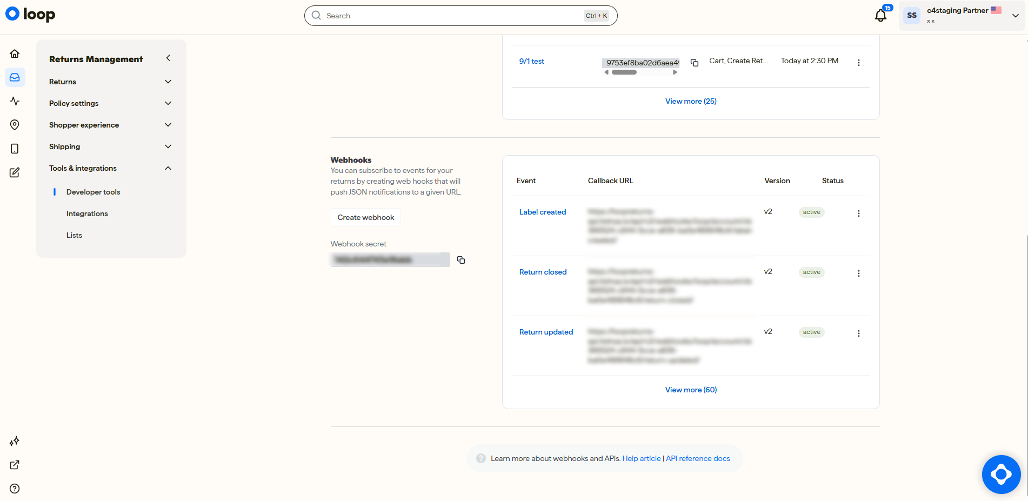Copy the 9/1 test API key

(695, 63)
